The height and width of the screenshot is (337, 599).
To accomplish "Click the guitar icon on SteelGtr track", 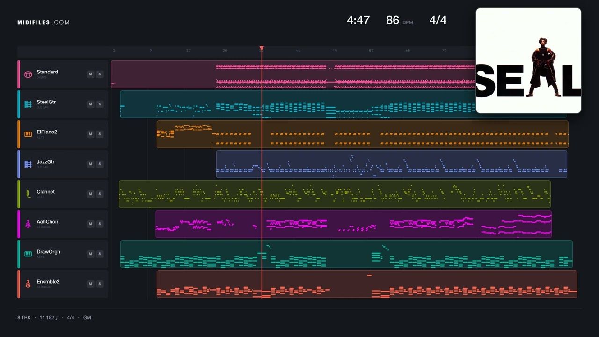I will coord(28,104).
